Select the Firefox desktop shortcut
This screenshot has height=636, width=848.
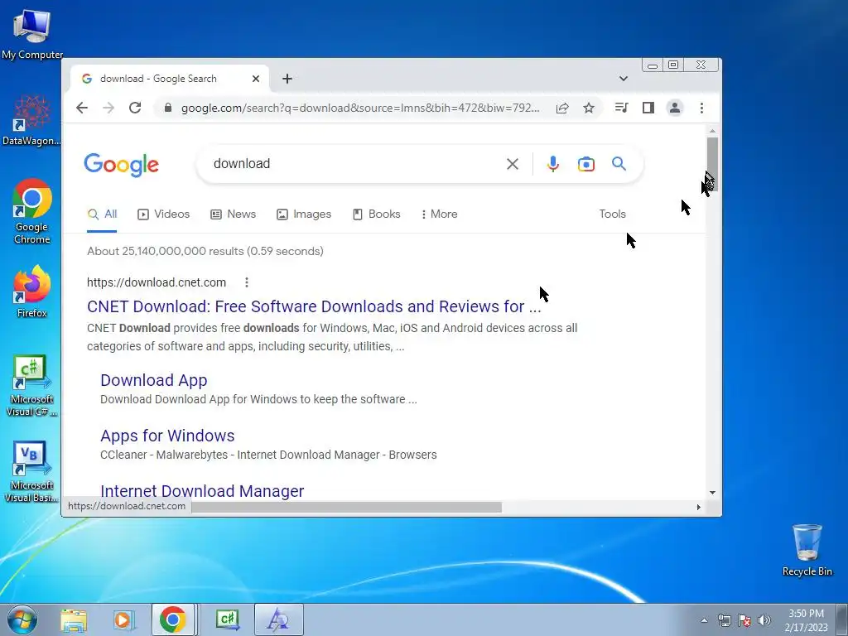click(x=32, y=291)
